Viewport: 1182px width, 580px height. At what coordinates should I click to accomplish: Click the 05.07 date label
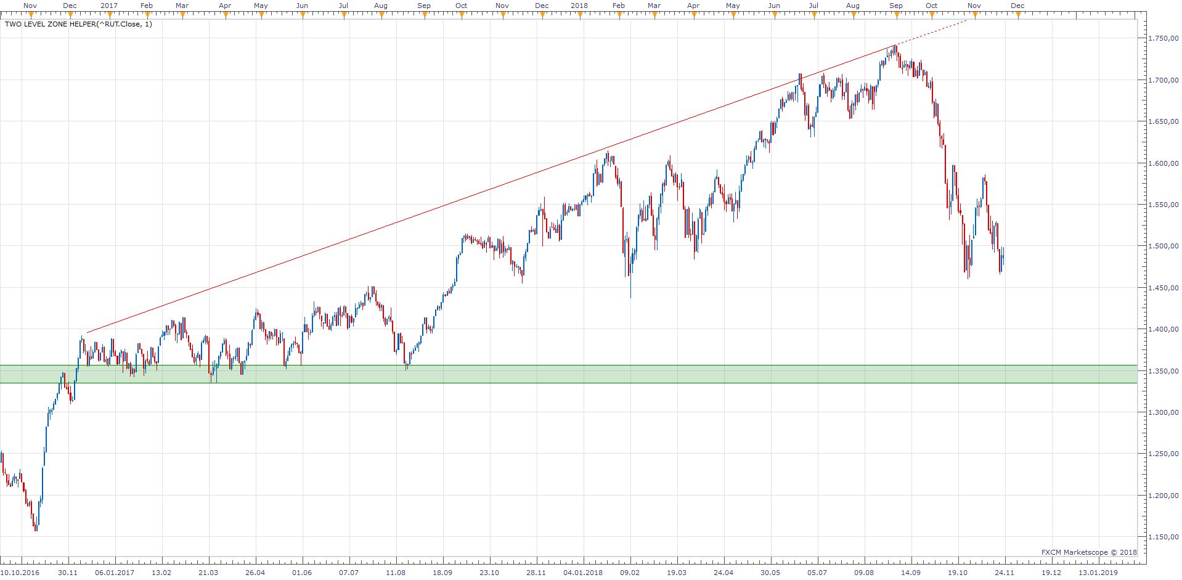[817, 573]
